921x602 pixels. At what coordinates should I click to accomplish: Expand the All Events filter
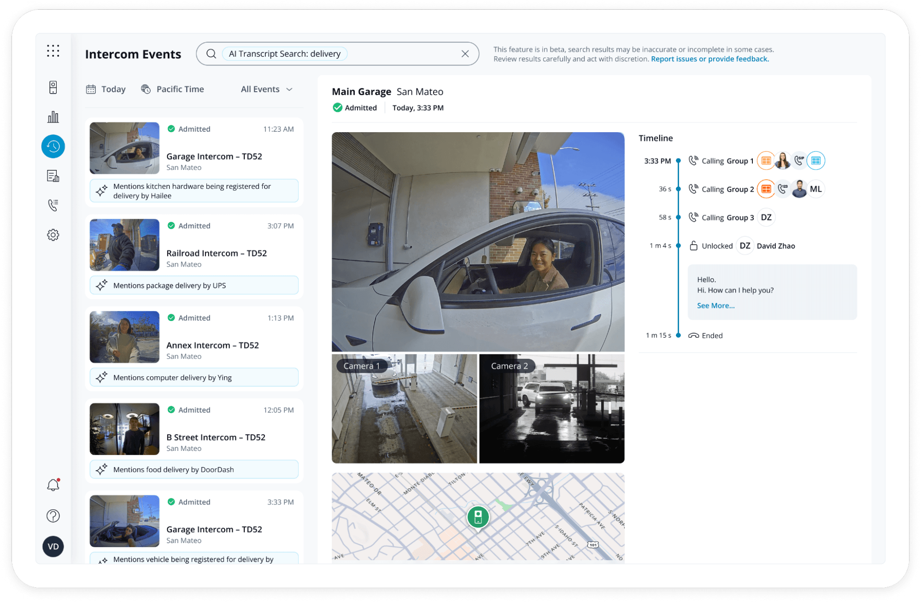point(266,89)
